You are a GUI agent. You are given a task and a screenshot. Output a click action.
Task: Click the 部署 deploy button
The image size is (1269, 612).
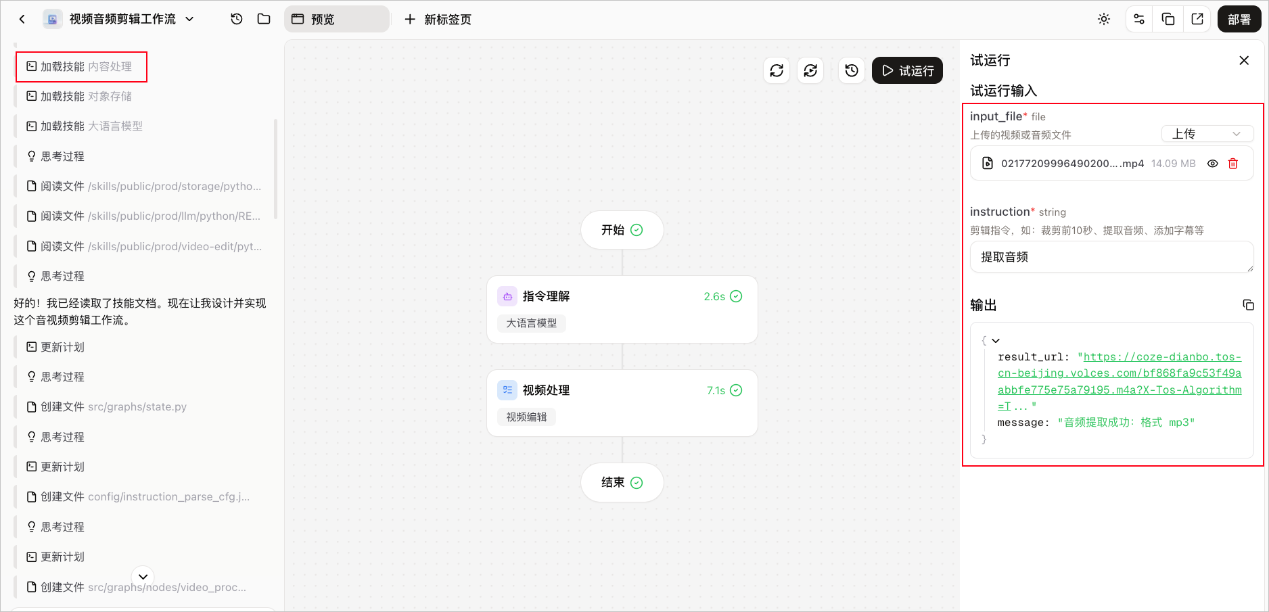[1239, 19]
